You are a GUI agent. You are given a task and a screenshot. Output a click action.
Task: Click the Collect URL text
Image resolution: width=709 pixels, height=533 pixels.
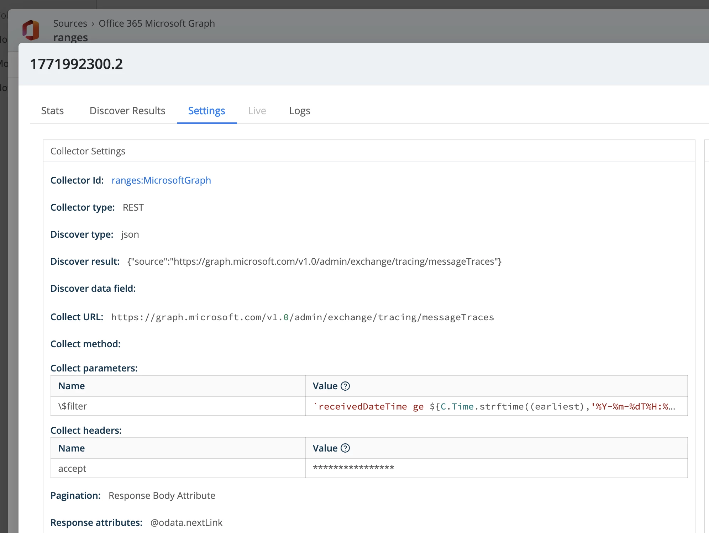tap(303, 317)
